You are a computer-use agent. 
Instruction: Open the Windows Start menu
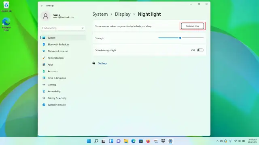coord(89,141)
